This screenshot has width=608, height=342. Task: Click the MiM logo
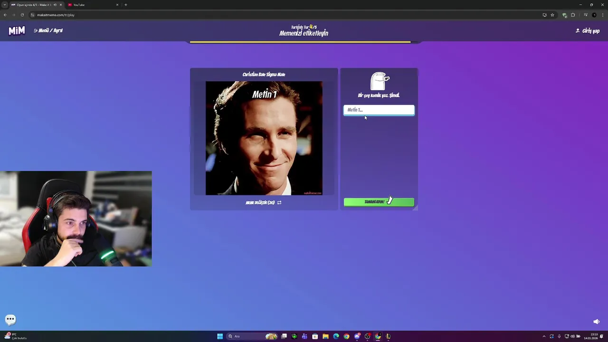click(17, 31)
